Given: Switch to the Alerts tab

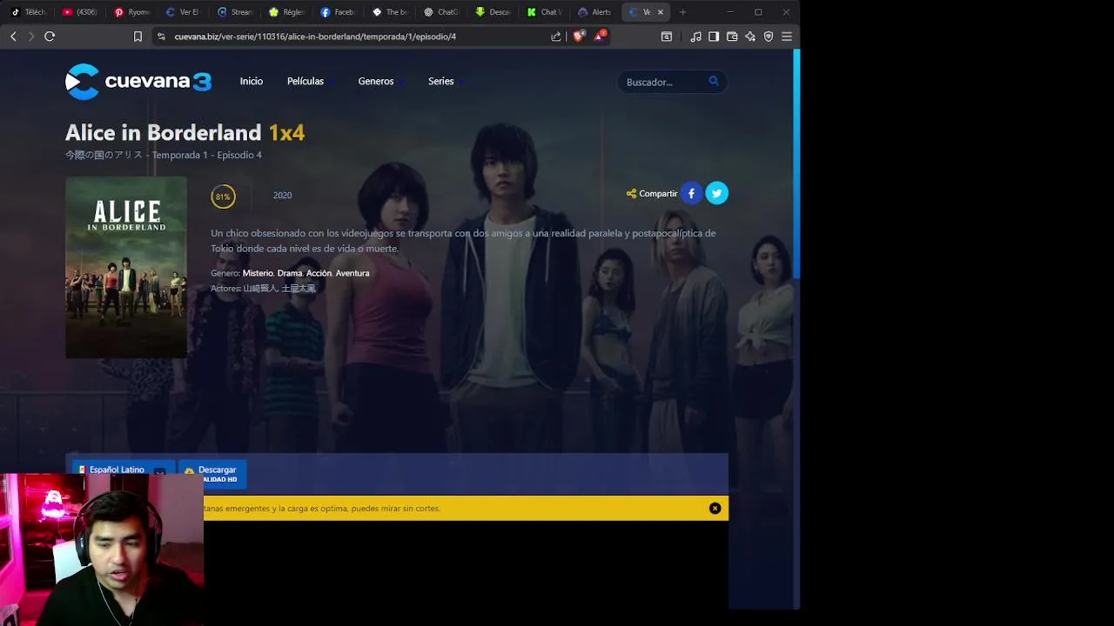Looking at the screenshot, I should pos(595,12).
